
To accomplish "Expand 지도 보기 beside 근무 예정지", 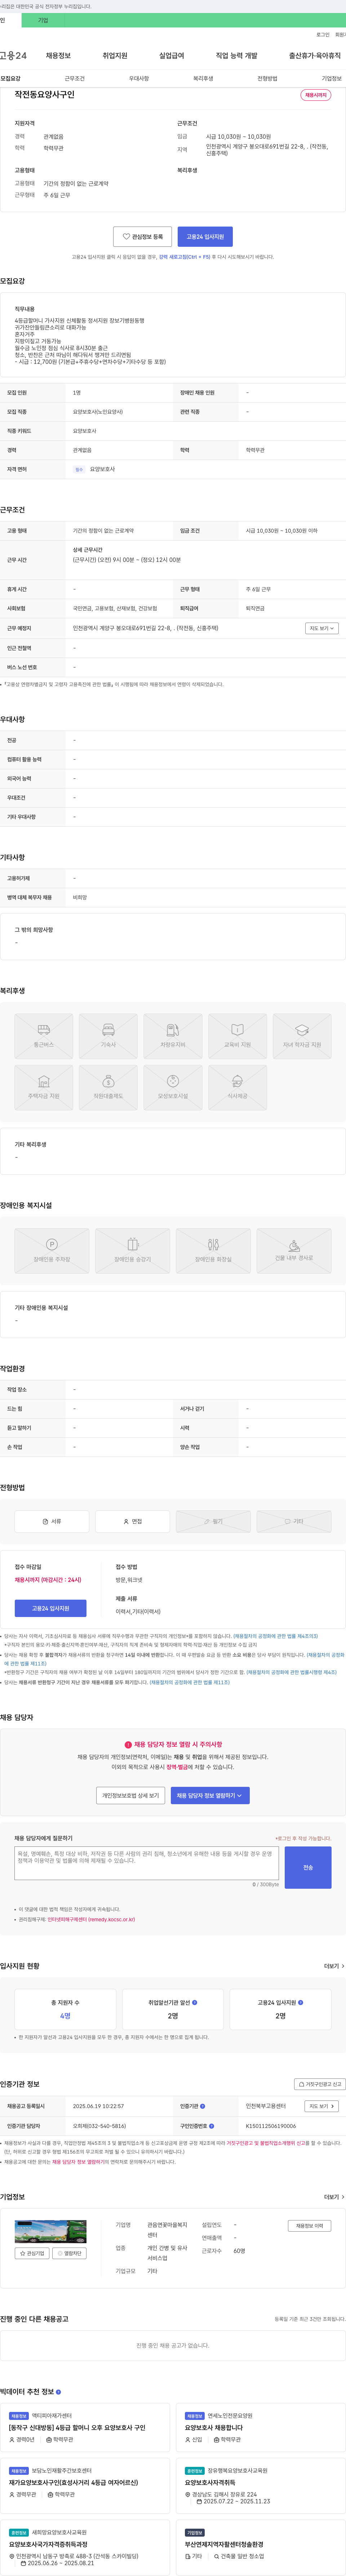I will pos(322,628).
